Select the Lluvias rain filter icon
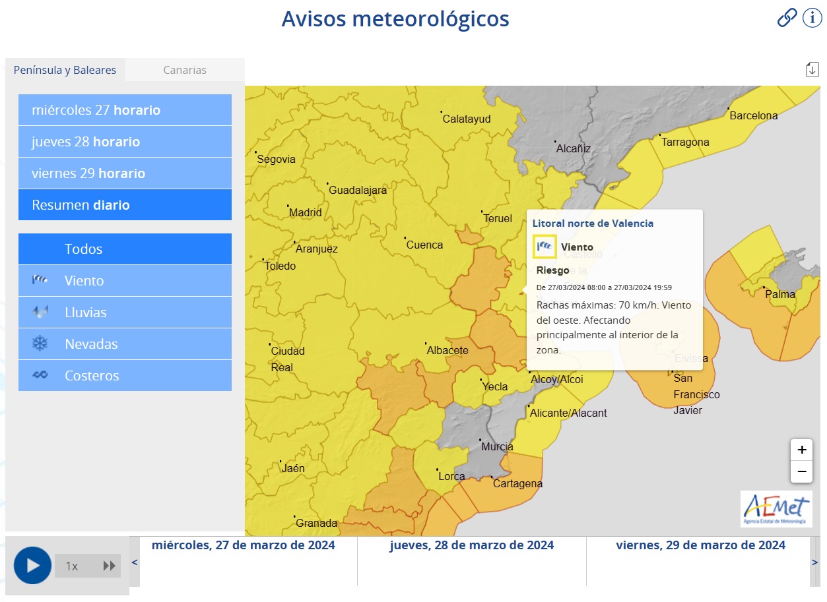827x602 pixels. click(40, 312)
